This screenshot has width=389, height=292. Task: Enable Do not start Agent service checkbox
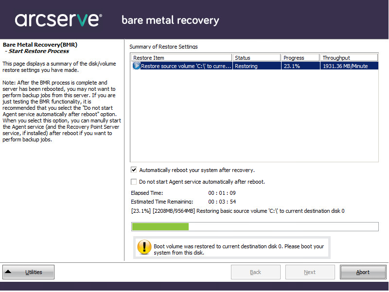pos(134,182)
